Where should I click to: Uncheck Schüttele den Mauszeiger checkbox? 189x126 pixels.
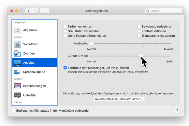[x=65, y=68]
